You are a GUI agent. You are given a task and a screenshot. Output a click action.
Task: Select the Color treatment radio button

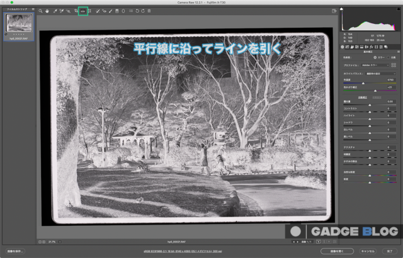(375, 57)
